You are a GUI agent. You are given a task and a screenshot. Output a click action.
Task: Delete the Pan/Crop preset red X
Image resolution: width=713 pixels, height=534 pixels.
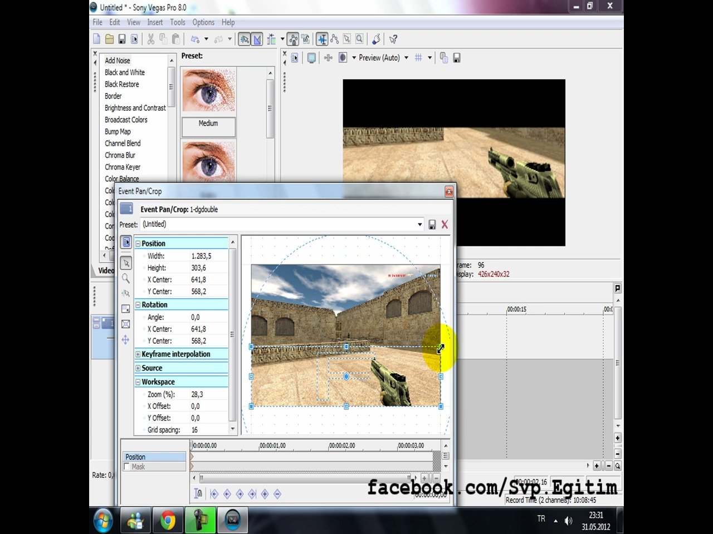pos(445,224)
